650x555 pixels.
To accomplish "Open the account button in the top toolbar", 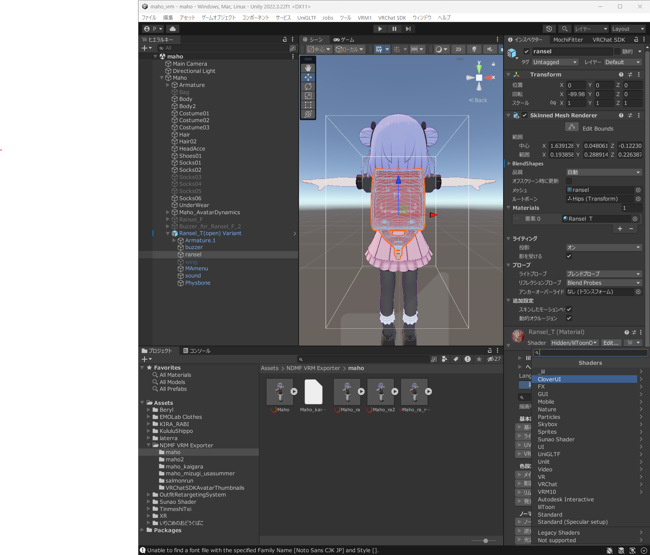I will coord(153,29).
